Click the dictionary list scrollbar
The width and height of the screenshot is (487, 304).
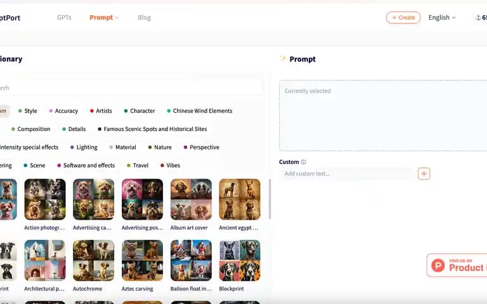click(x=269, y=199)
